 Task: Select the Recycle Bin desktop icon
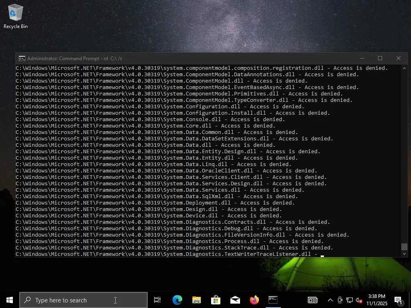(16, 16)
